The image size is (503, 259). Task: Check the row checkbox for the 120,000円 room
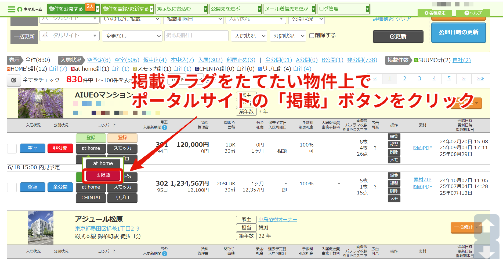tap(12, 148)
